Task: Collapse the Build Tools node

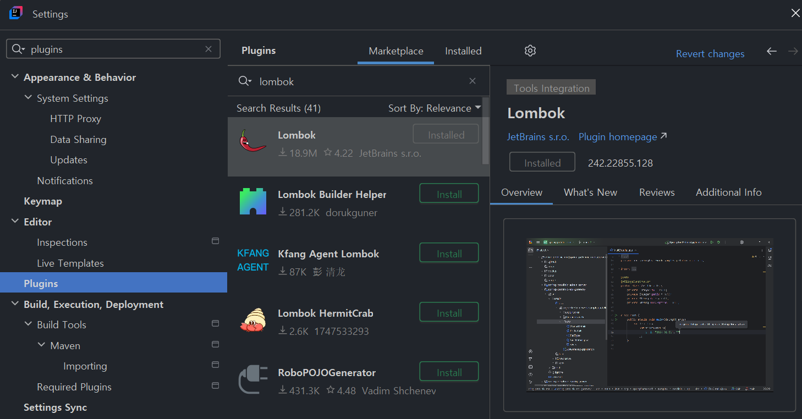Action: click(28, 324)
